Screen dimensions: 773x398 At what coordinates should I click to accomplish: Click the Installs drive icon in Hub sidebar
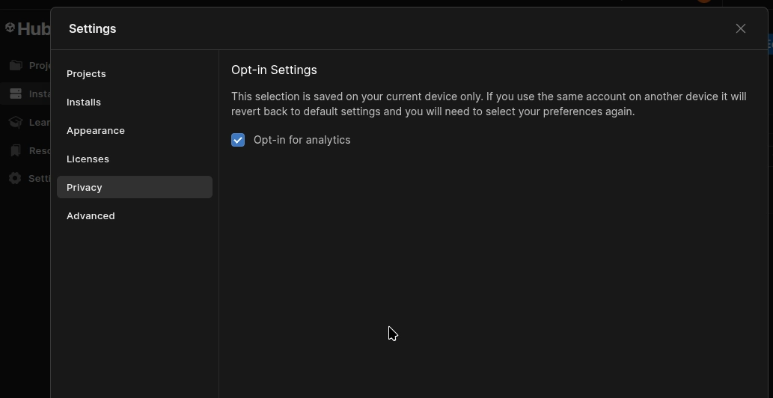[16, 94]
